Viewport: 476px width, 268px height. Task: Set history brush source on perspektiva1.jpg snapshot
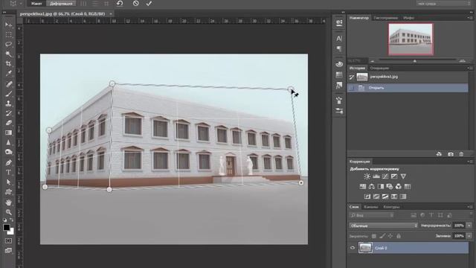pyautogui.click(x=352, y=77)
